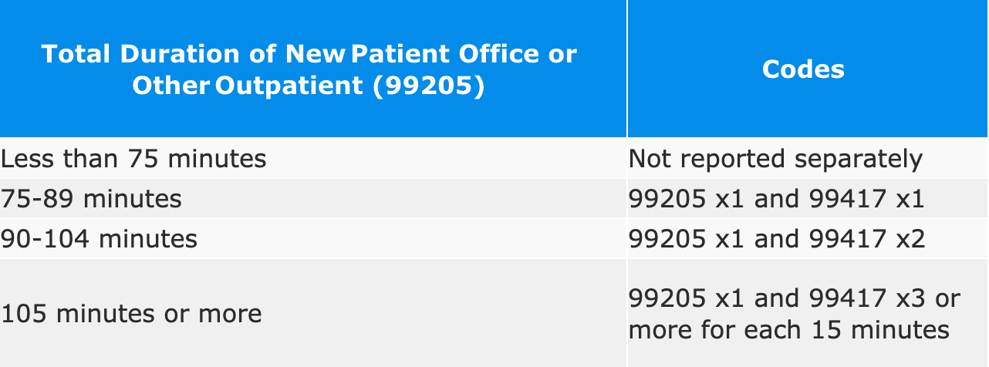Click "(99205)" in the blue header title
Viewport: 989px width, 367px height.
[428, 86]
